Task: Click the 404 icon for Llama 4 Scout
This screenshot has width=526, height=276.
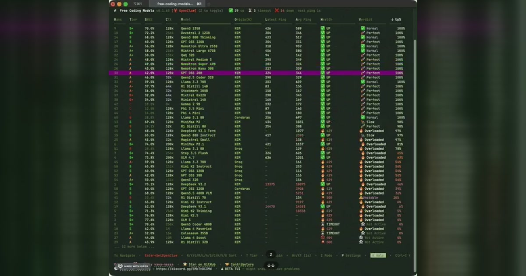Action: point(323,237)
